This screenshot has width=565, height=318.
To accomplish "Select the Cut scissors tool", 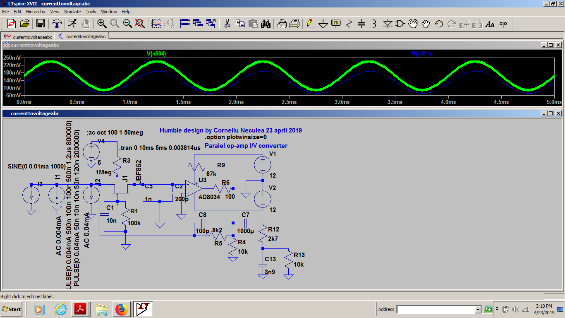I will tap(227, 24).
